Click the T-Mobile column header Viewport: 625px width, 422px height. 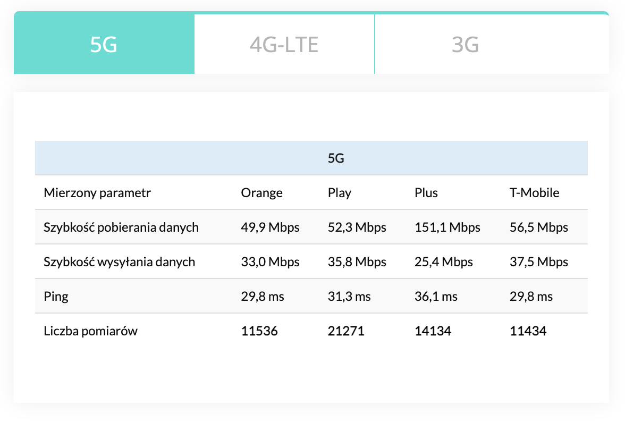click(x=534, y=192)
